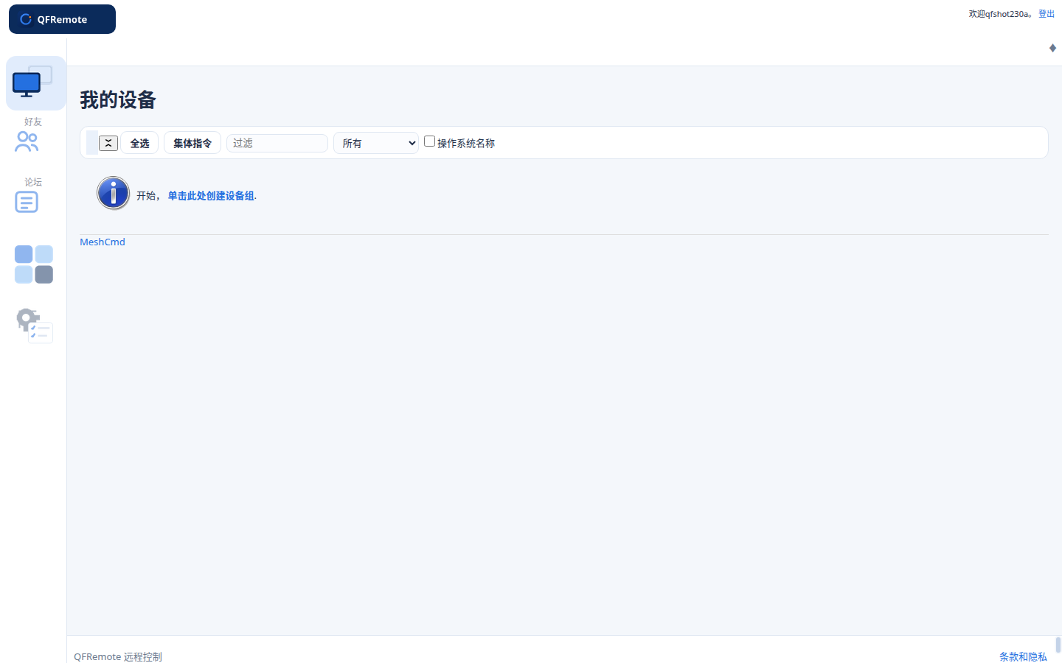Click the blue info icon
The width and height of the screenshot is (1062, 663).
tap(113, 193)
